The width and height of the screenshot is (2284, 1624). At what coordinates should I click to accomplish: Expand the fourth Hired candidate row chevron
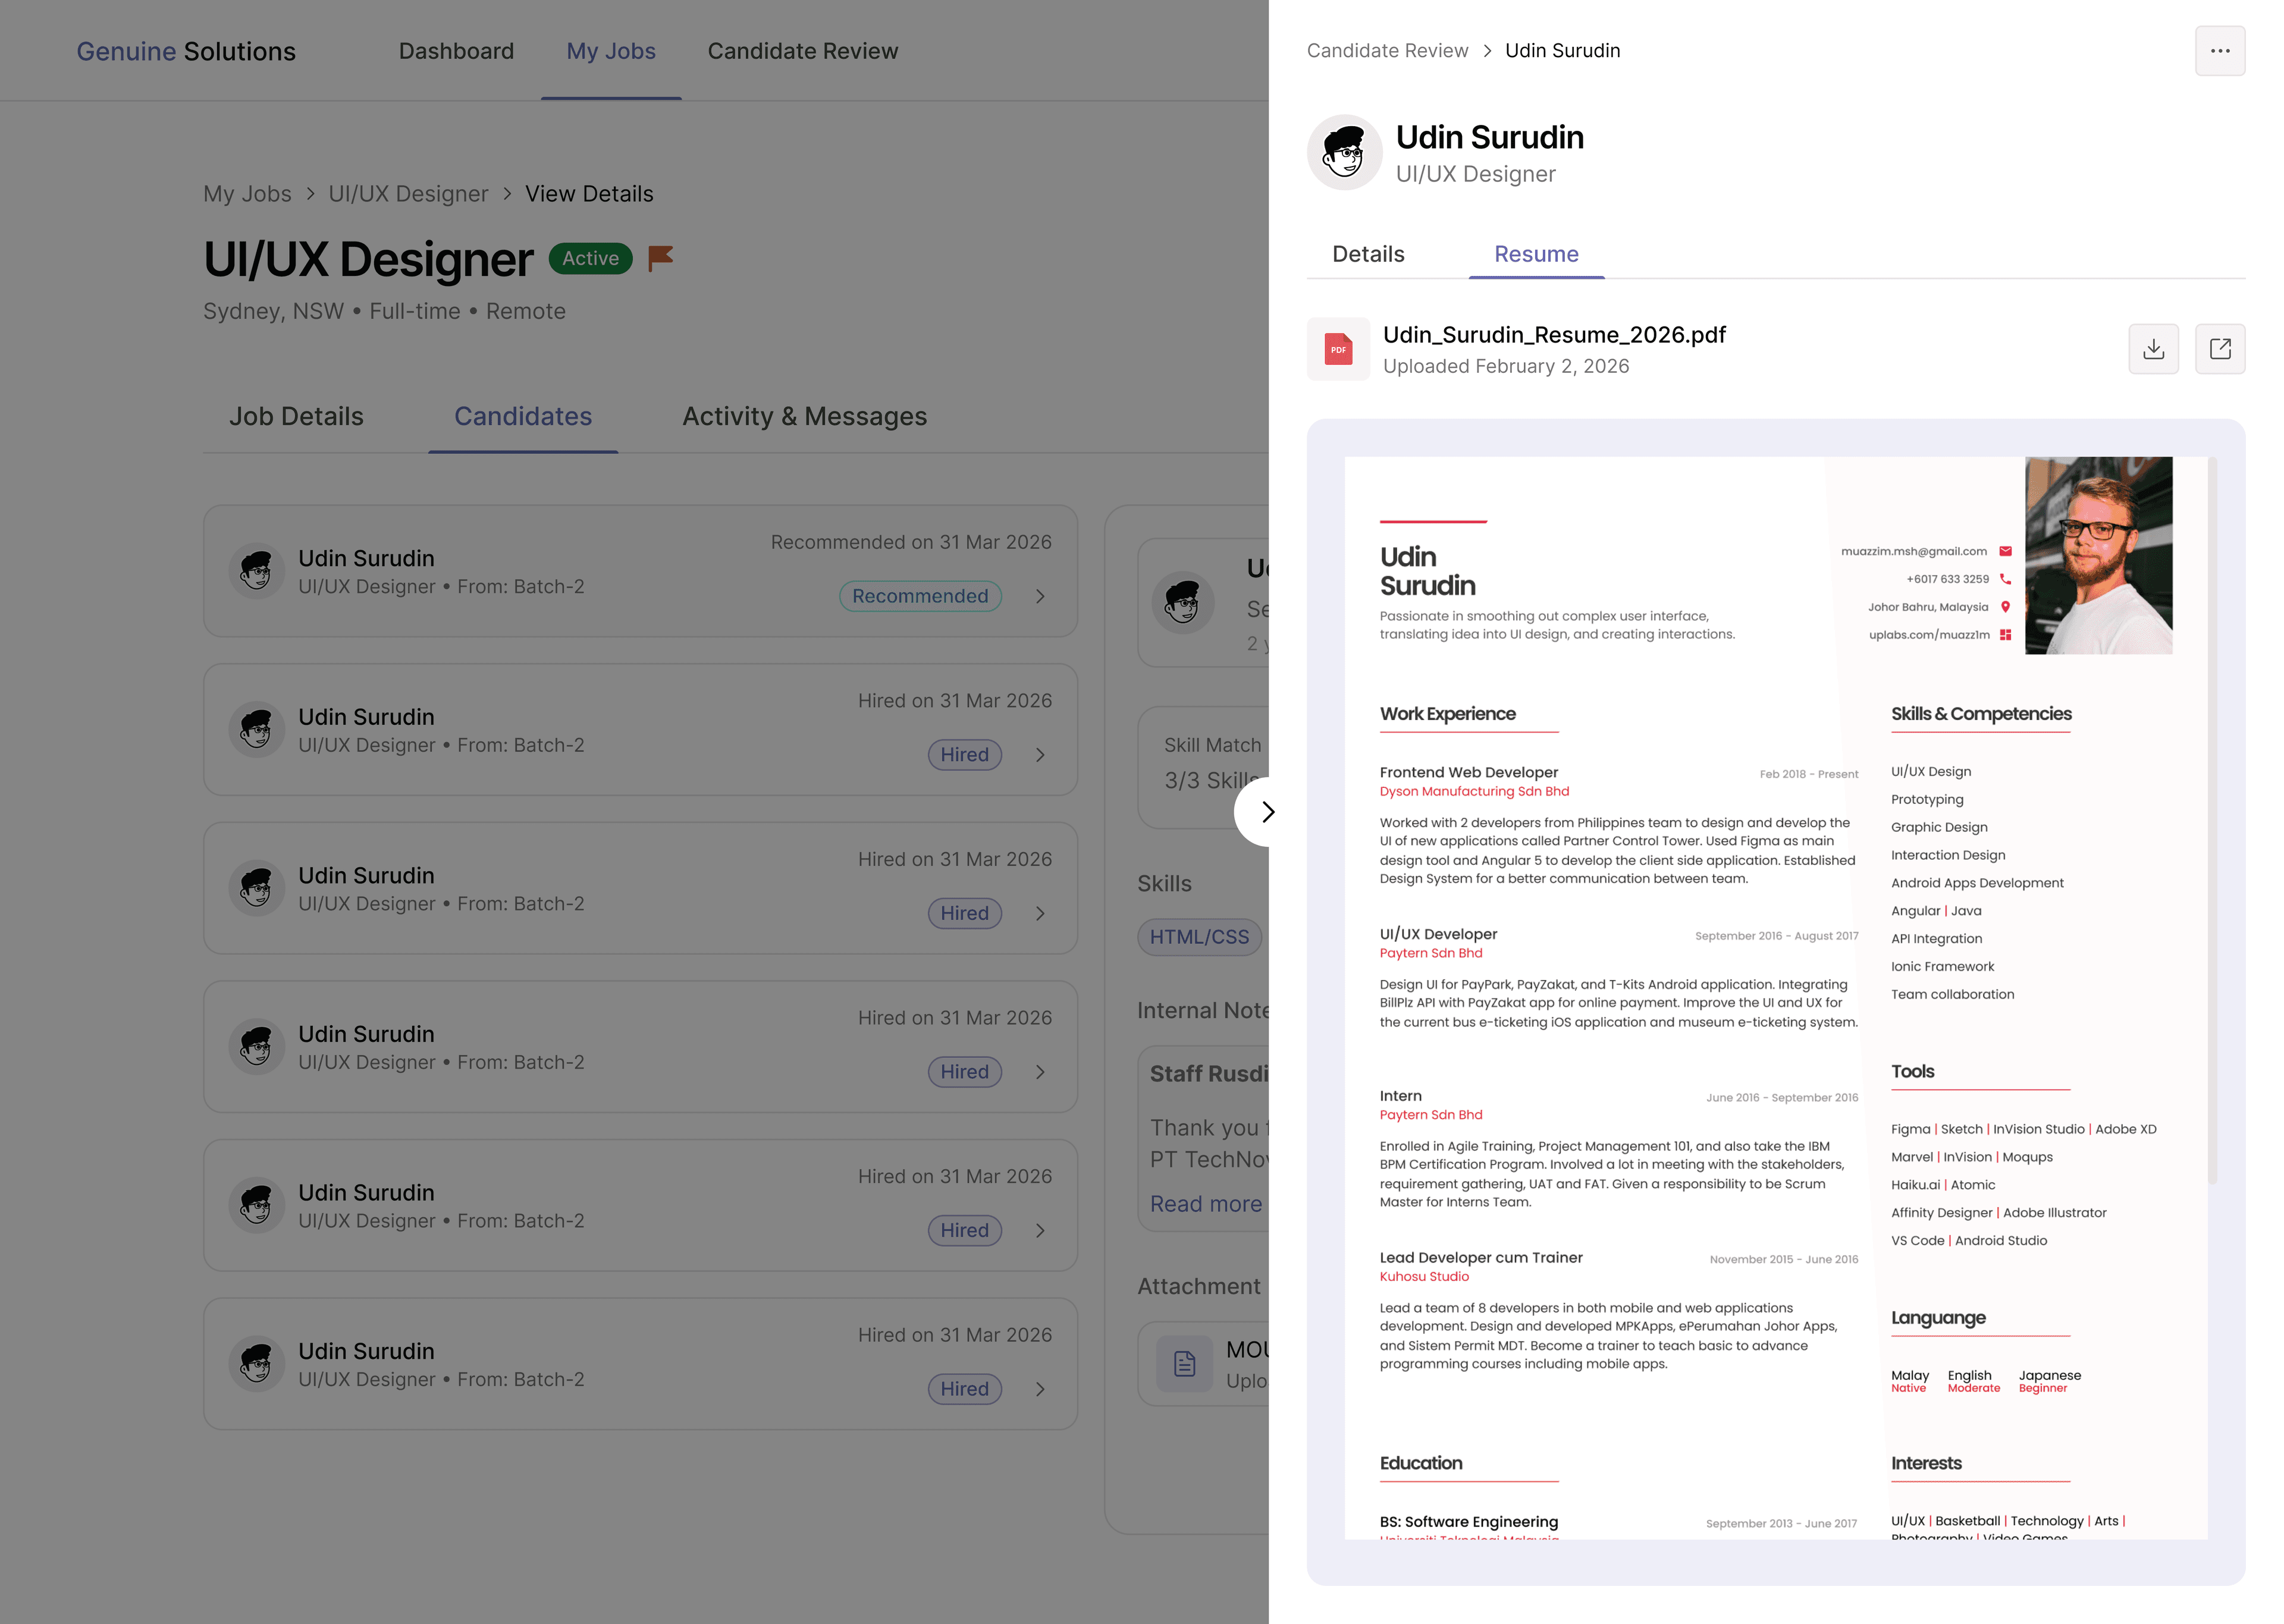1040,1230
